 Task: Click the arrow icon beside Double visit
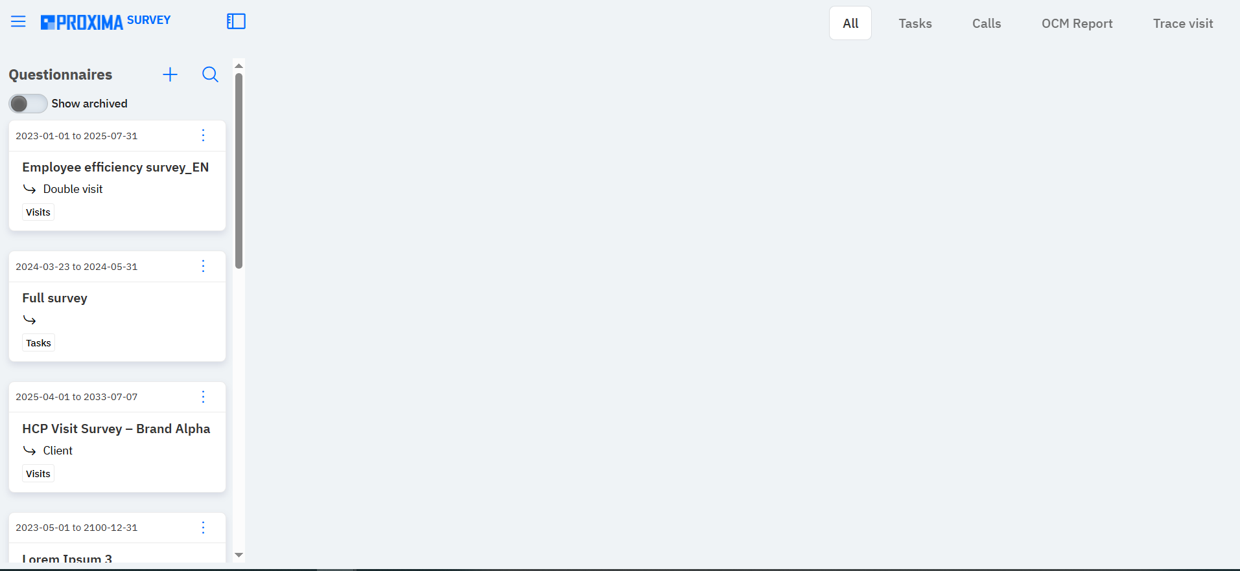(29, 189)
